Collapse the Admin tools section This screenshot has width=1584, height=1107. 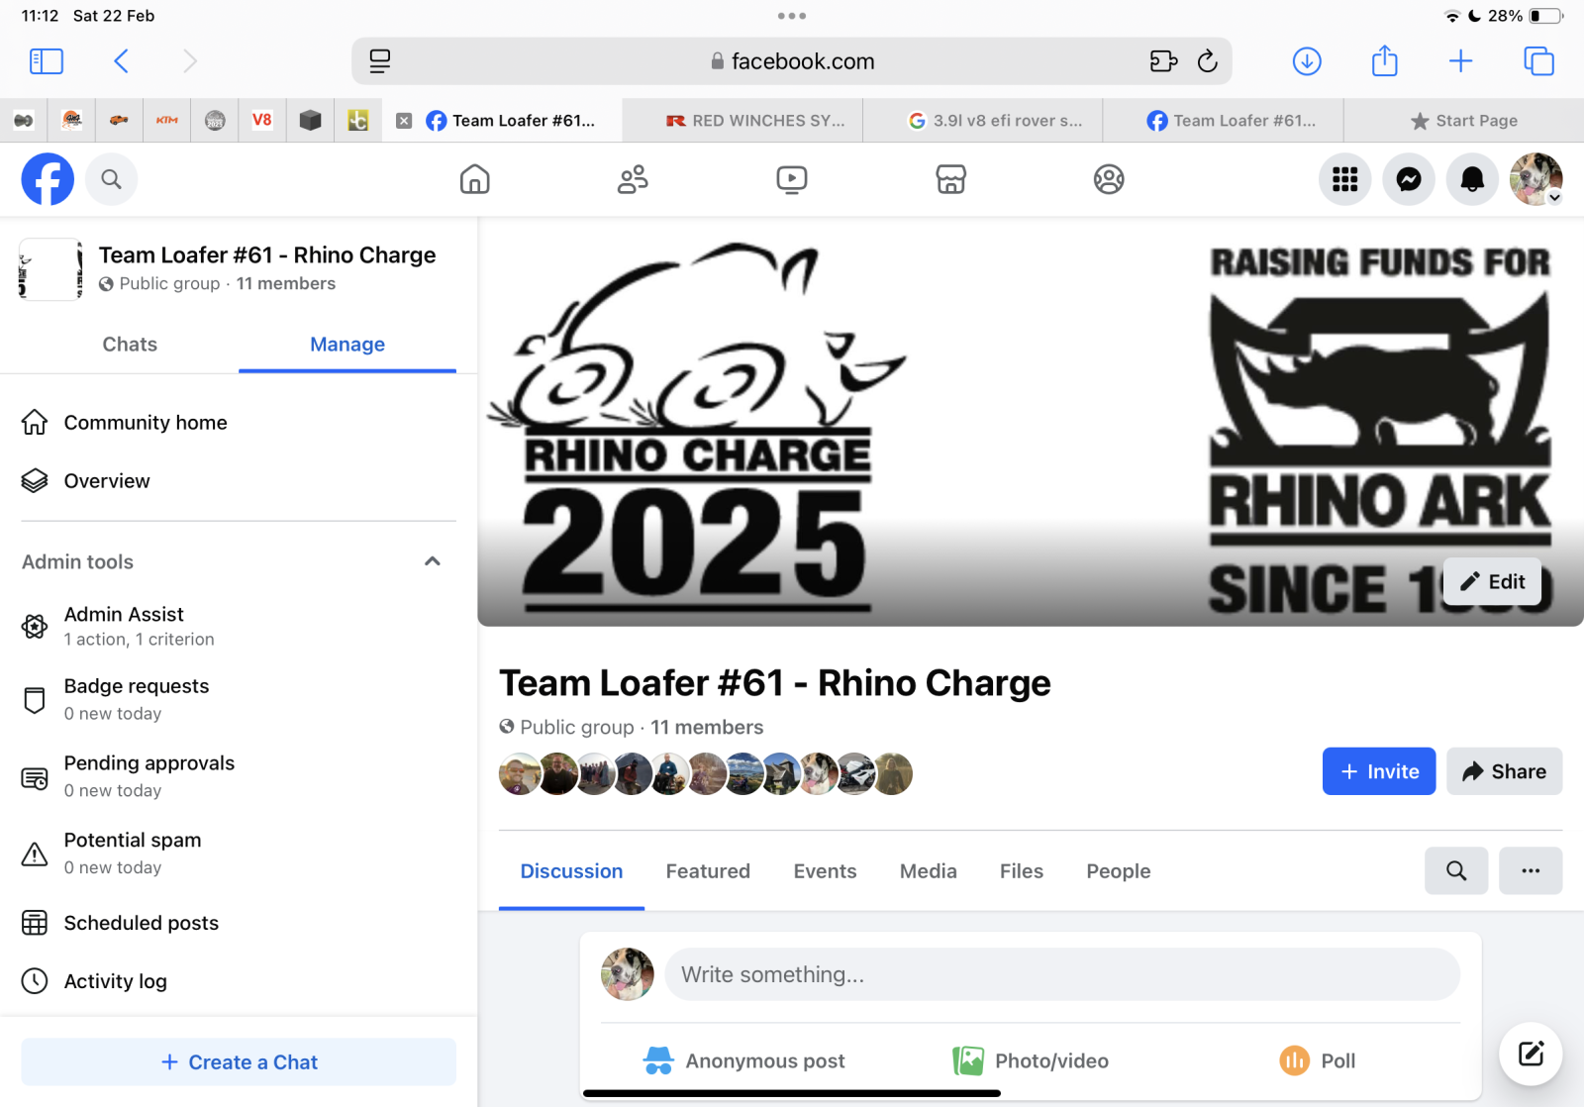pos(433,561)
